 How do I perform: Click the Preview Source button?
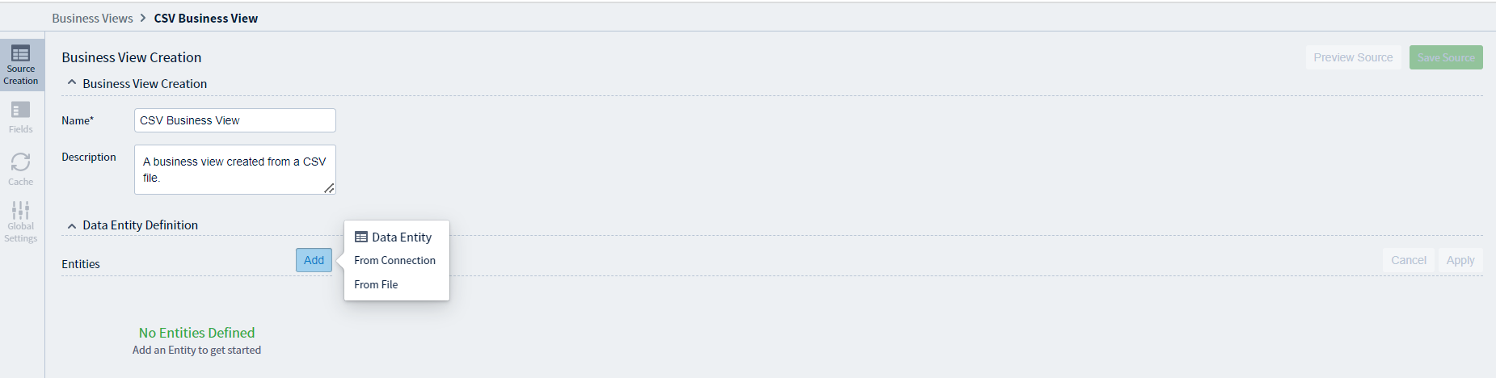click(1353, 57)
